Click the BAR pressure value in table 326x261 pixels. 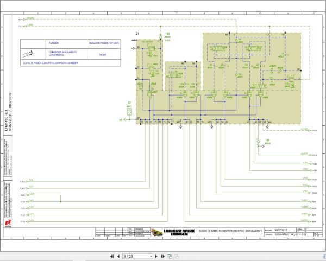pyautogui.click(x=103, y=55)
